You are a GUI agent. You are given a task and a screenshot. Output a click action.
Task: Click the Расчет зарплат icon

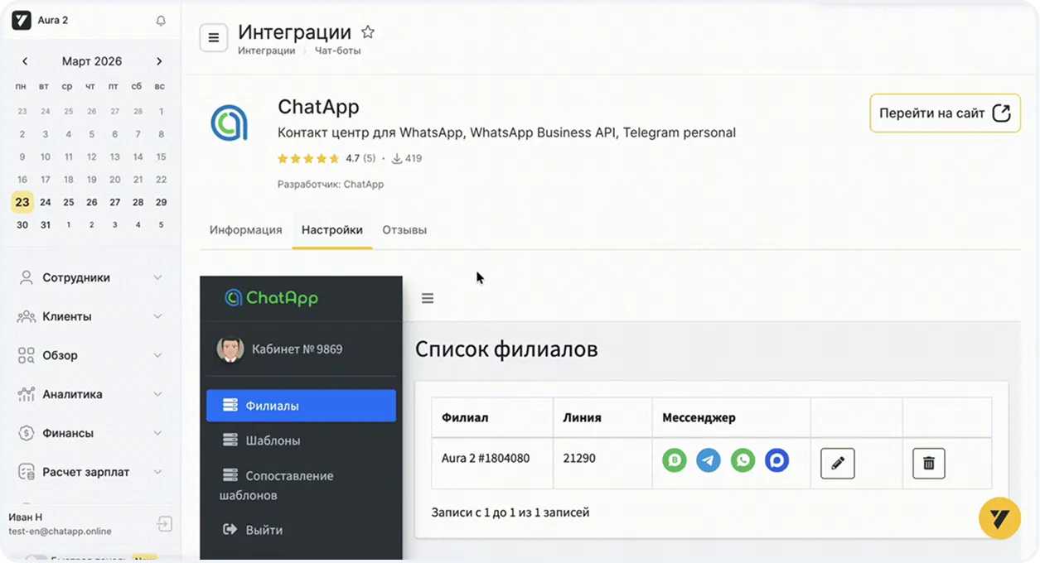coord(27,472)
